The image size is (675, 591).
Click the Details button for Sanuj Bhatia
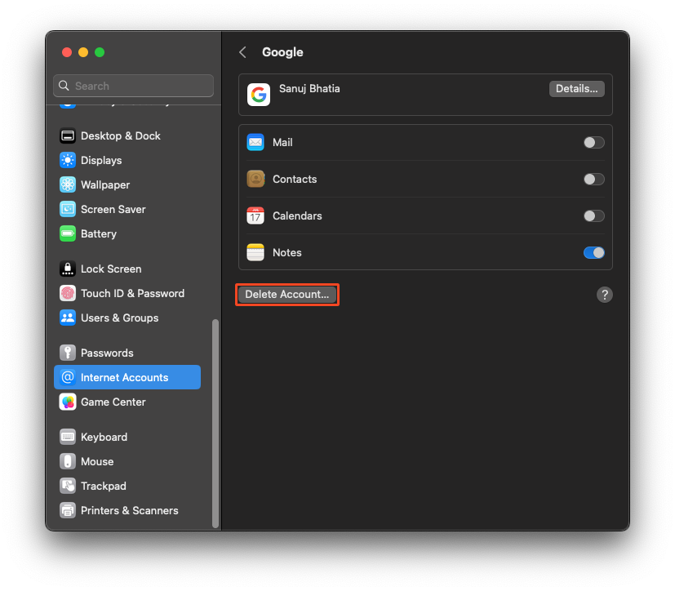(x=576, y=88)
